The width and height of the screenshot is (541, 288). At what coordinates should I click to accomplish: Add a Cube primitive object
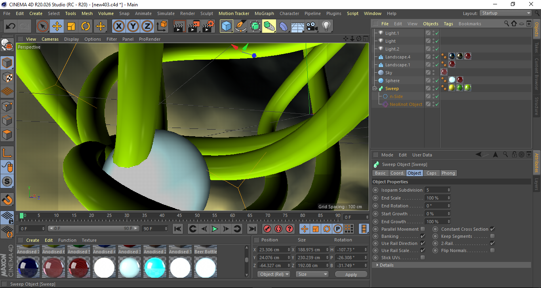click(227, 26)
